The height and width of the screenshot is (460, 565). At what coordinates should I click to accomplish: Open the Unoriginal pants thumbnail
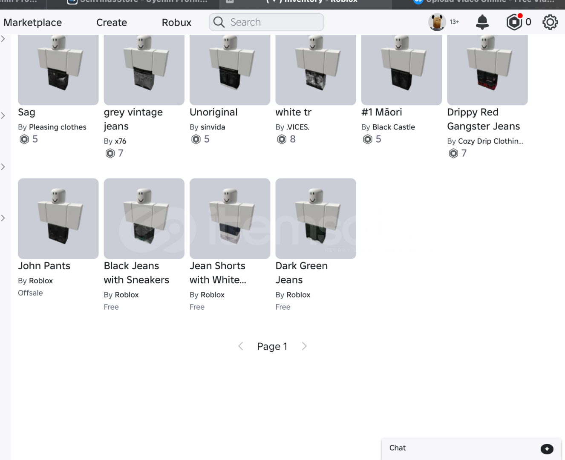[230, 70]
